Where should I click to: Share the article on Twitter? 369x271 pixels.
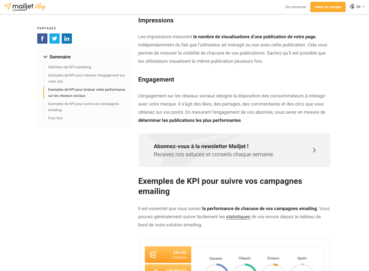(x=55, y=38)
